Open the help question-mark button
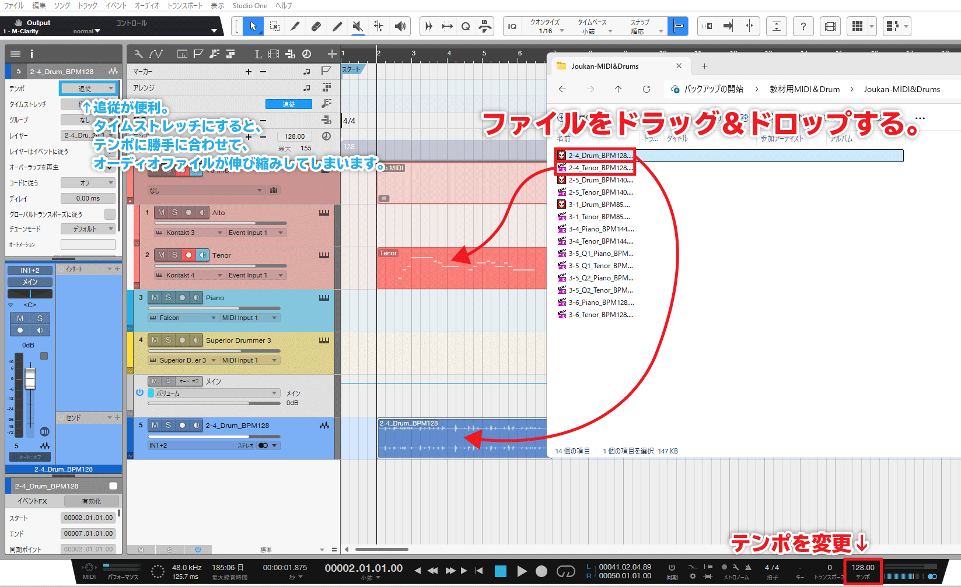Image resolution: width=961 pixels, height=587 pixels. coord(803,26)
